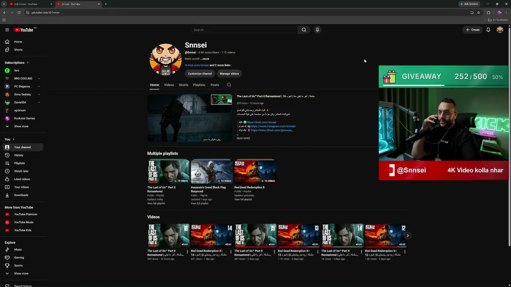Open Your videos in the sidebar

click(22, 187)
